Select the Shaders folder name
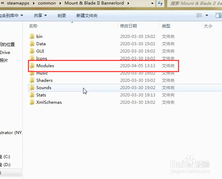The image size is (222, 179). point(44,80)
